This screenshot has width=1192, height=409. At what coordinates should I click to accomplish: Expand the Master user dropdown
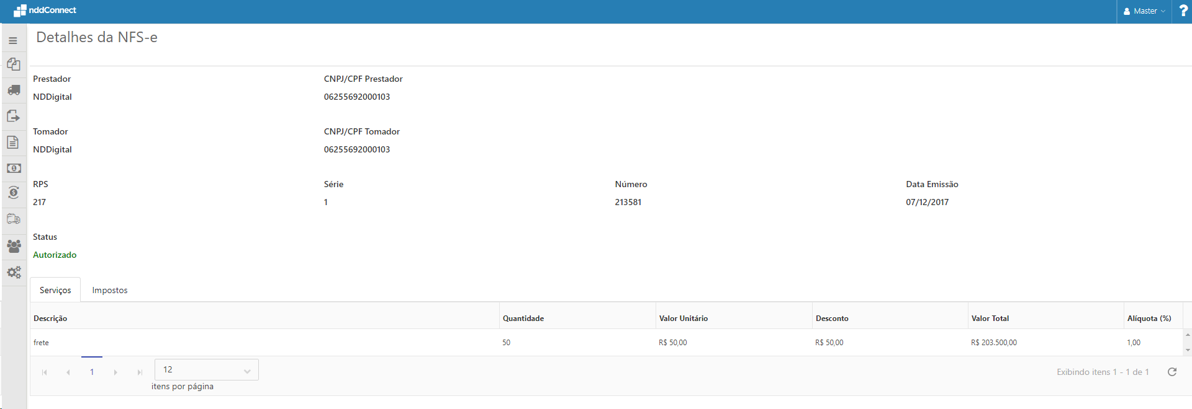(x=1144, y=11)
